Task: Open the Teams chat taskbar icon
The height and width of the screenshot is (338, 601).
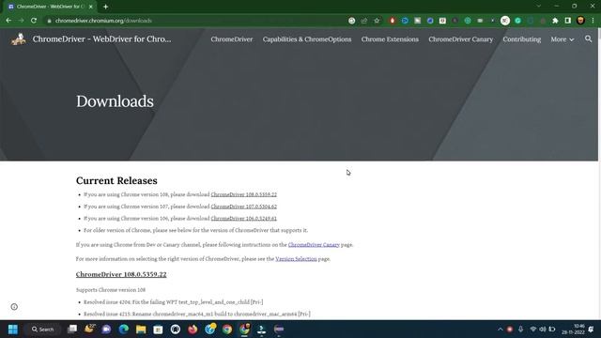Action: pyautogui.click(x=106, y=330)
